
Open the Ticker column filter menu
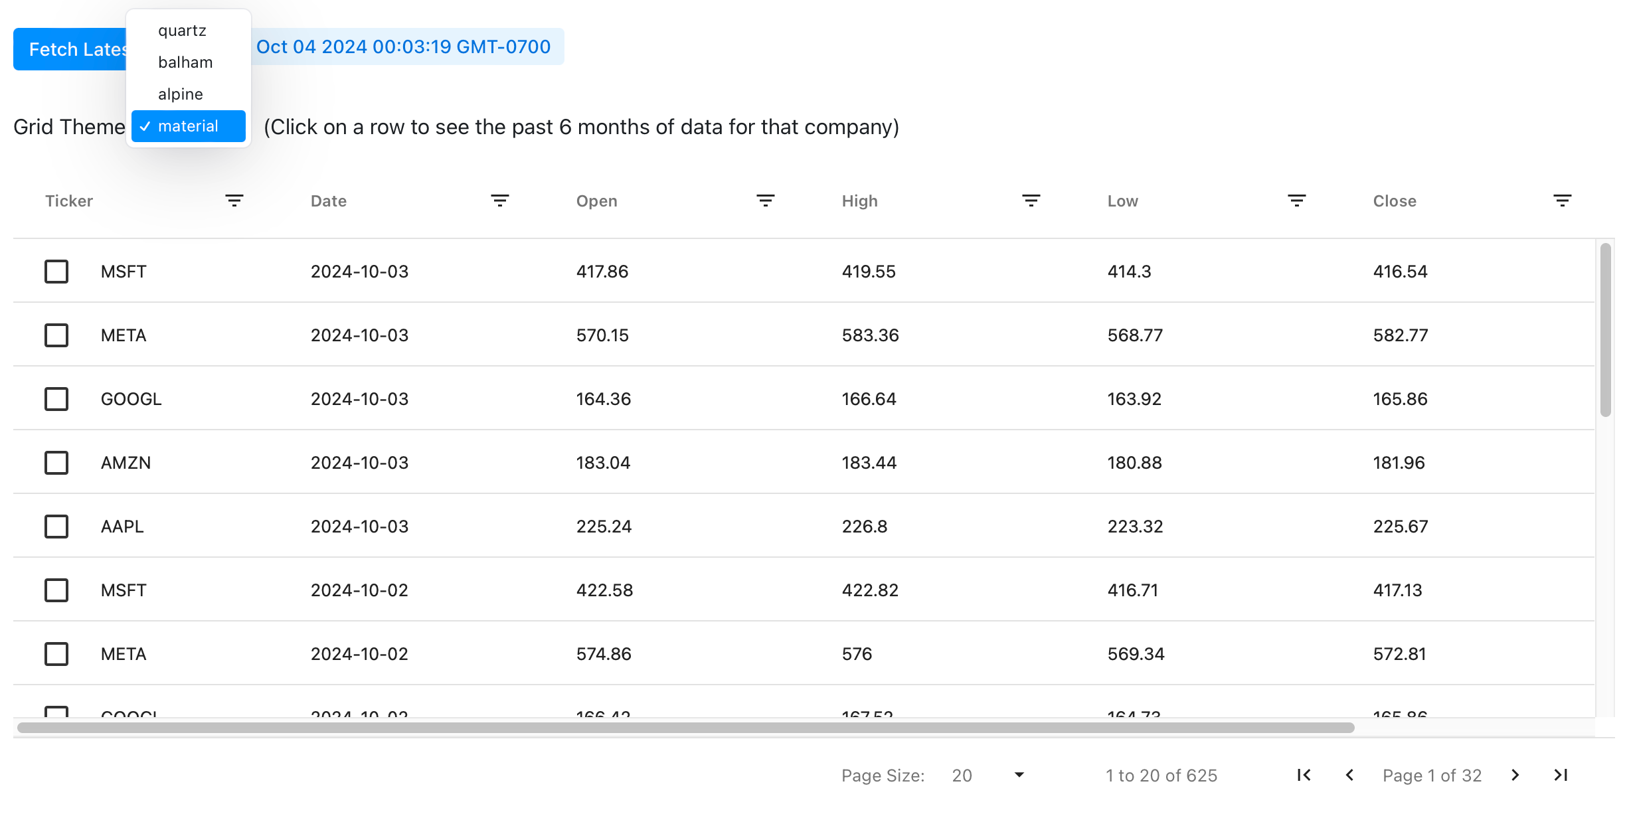click(x=234, y=201)
